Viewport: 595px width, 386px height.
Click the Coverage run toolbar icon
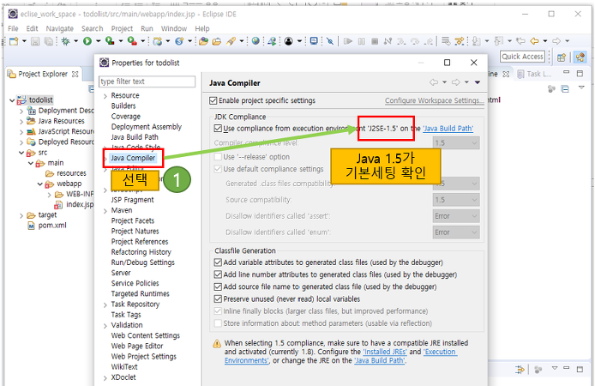[x=110, y=41]
